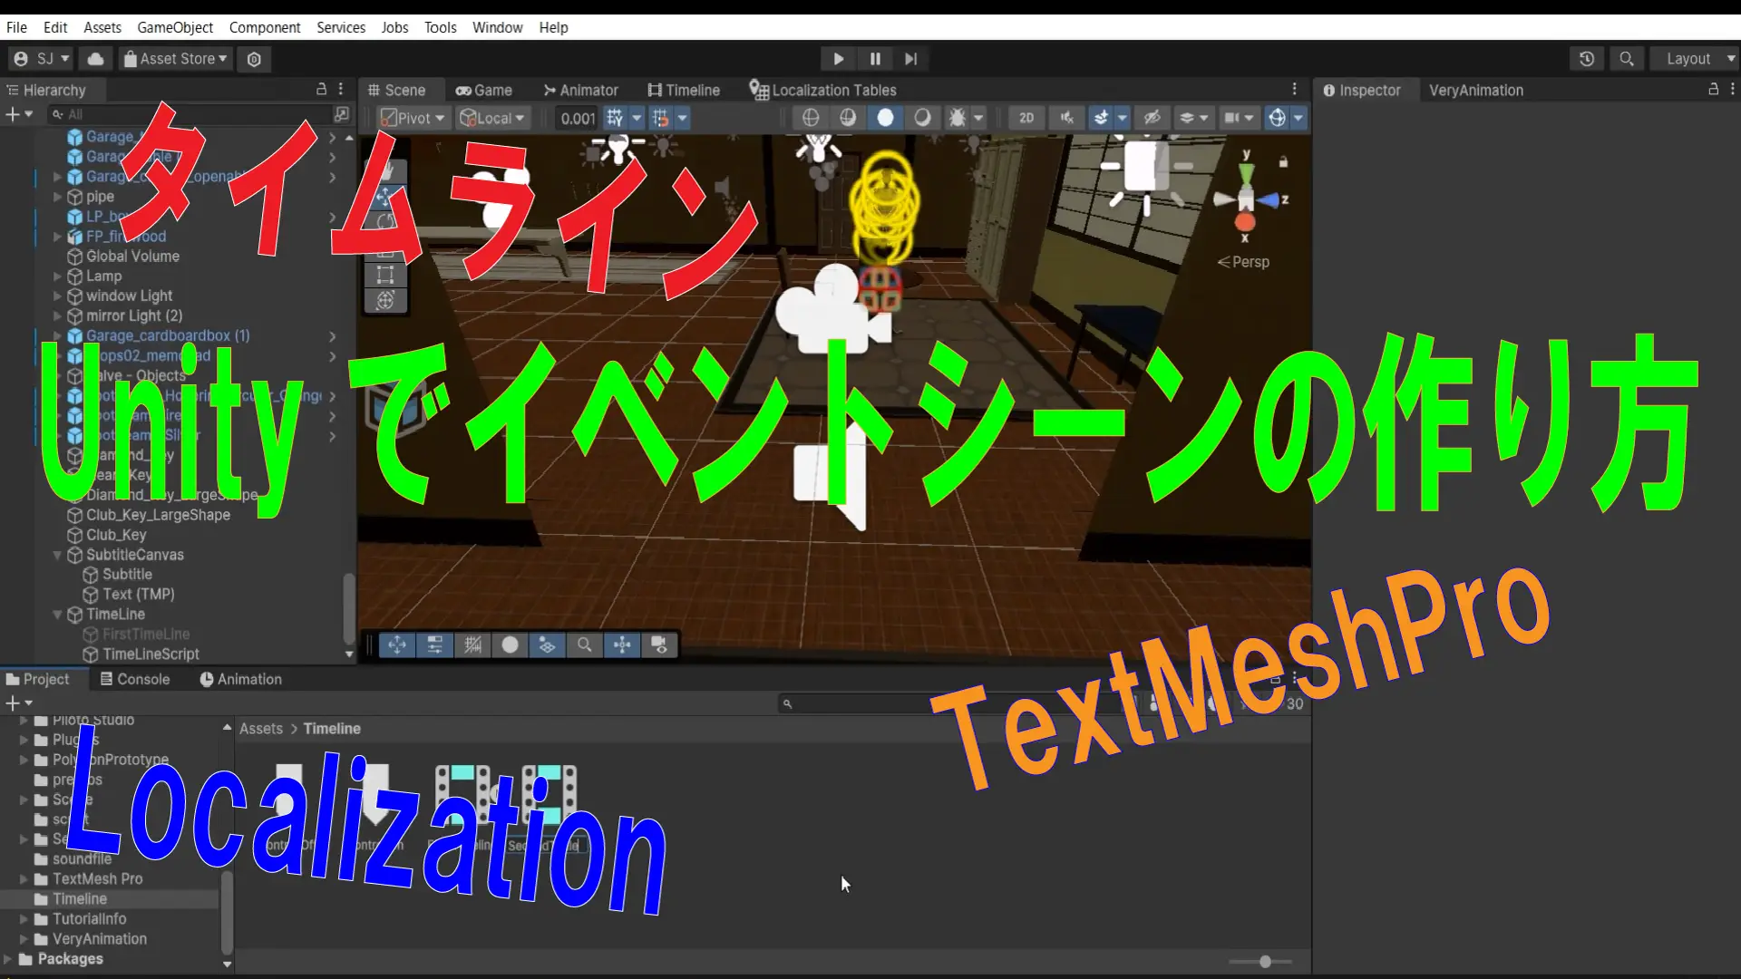
Task: Switch to the Animation tab
Action: 240,679
